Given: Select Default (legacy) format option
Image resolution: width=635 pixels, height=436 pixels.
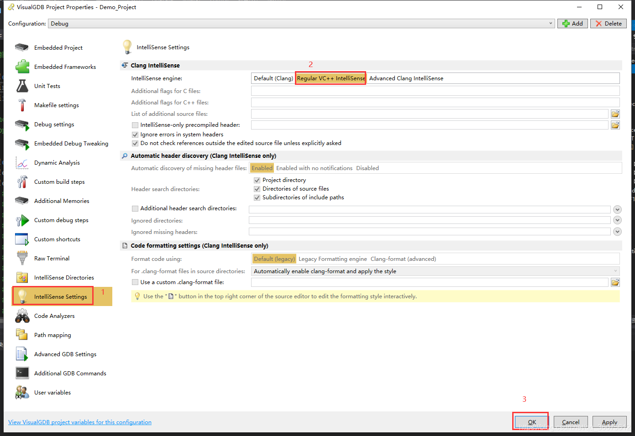Looking at the screenshot, I should 274,259.
